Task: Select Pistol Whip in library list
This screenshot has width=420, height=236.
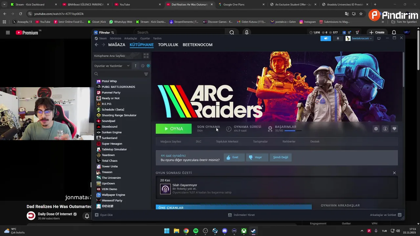Action: click(x=109, y=81)
